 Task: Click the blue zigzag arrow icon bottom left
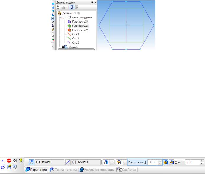click(x=3, y=167)
